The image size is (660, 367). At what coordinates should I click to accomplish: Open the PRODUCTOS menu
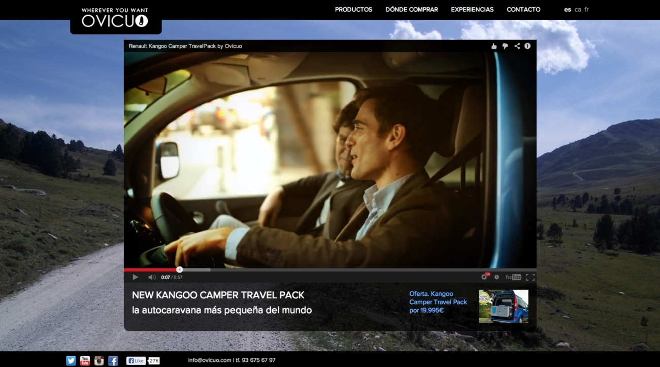click(354, 10)
